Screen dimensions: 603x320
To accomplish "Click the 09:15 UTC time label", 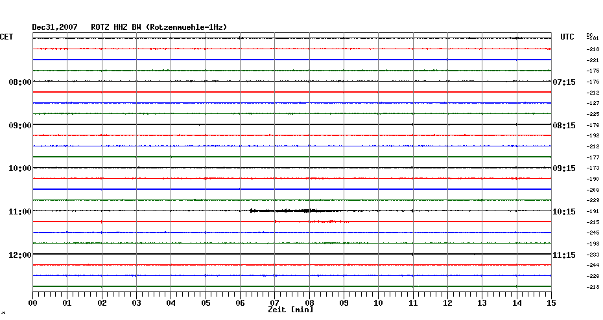I will [x=564, y=168].
